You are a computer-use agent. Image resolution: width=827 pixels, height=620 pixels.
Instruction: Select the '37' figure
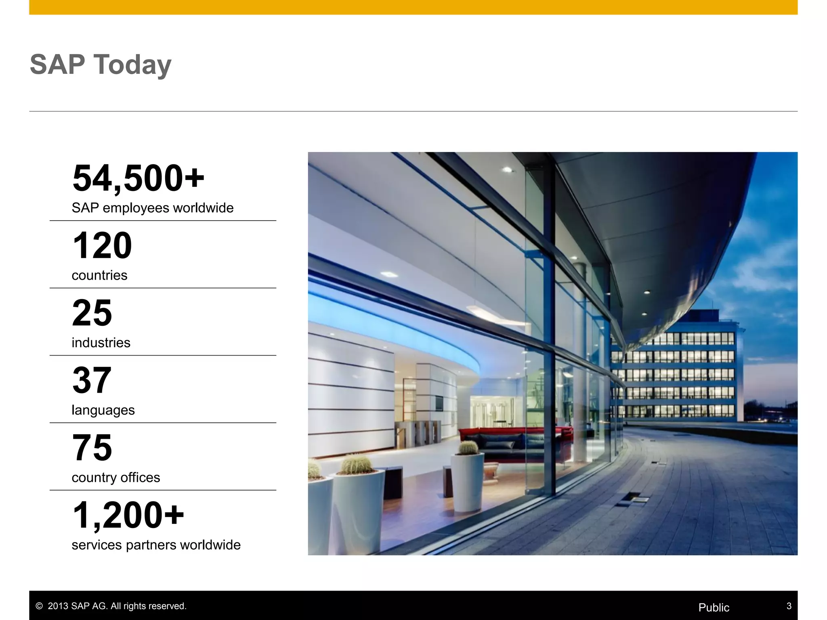[92, 380]
